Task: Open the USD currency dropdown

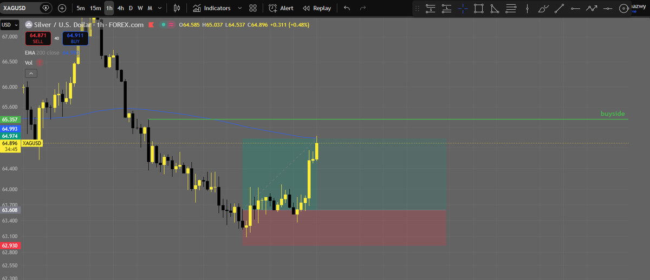Action: 9,25
